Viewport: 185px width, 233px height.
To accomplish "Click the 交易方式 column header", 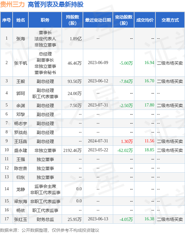I will click(x=170, y=20).
